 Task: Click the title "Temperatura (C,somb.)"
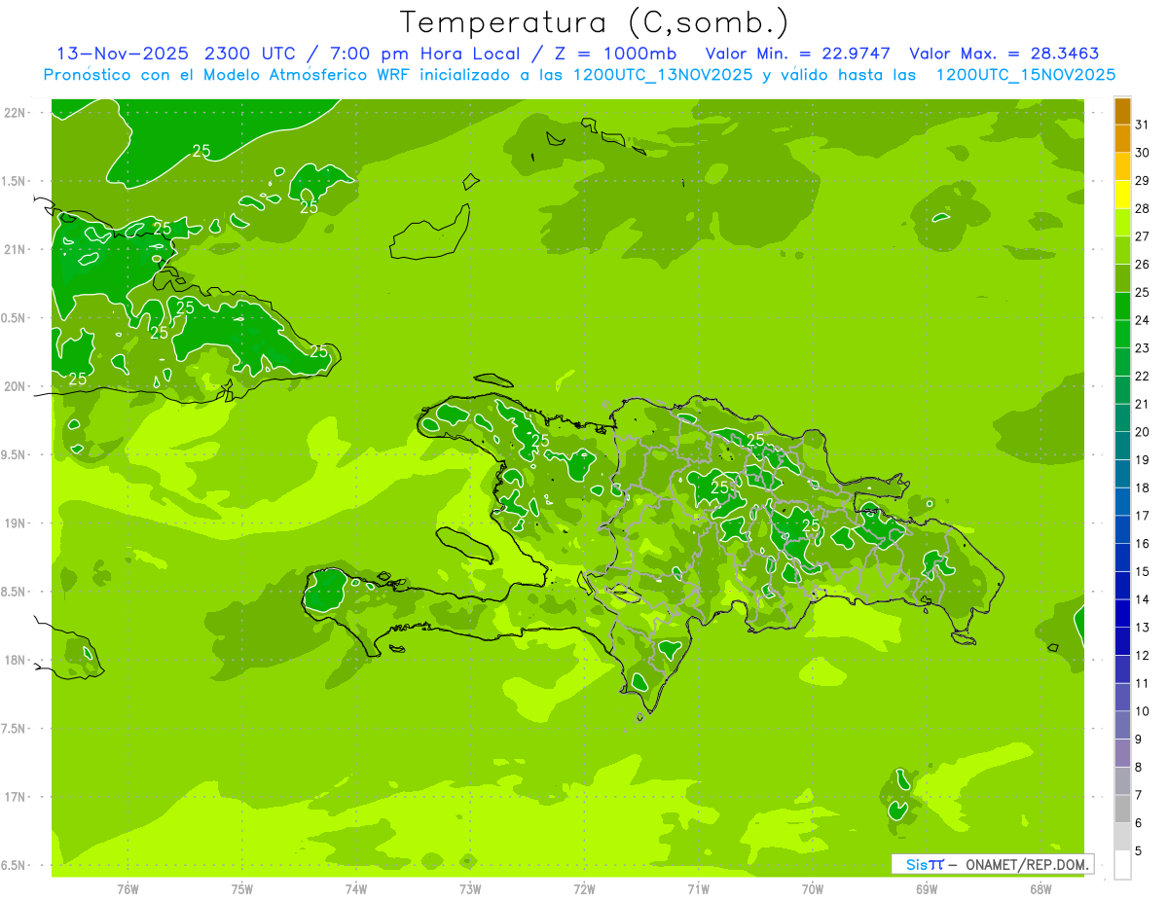coord(594,22)
